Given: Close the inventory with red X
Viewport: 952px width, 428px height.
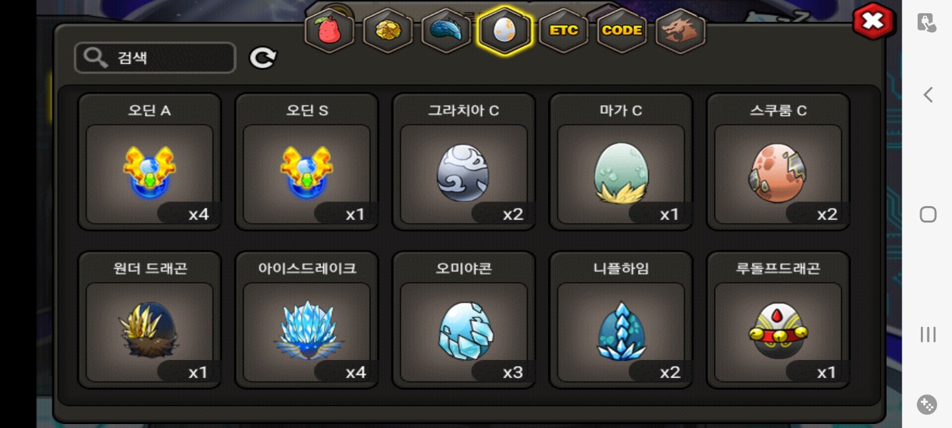Looking at the screenshot, I should pos(873,21).
